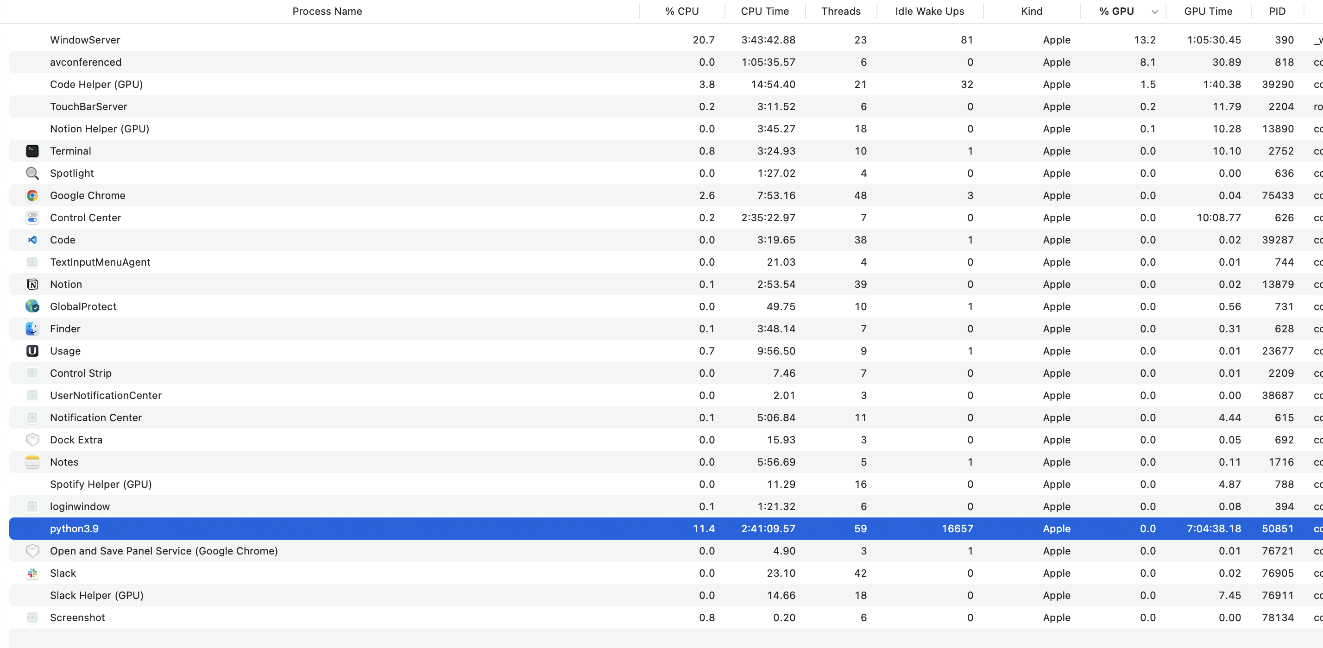This screenshot has height=648, width=1323.
Task: Click the Notification Center icon
Action: [32, 417]
